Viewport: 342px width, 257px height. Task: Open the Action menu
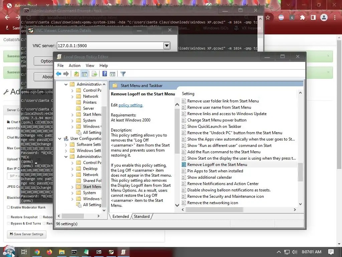click(x=74, y=66)
